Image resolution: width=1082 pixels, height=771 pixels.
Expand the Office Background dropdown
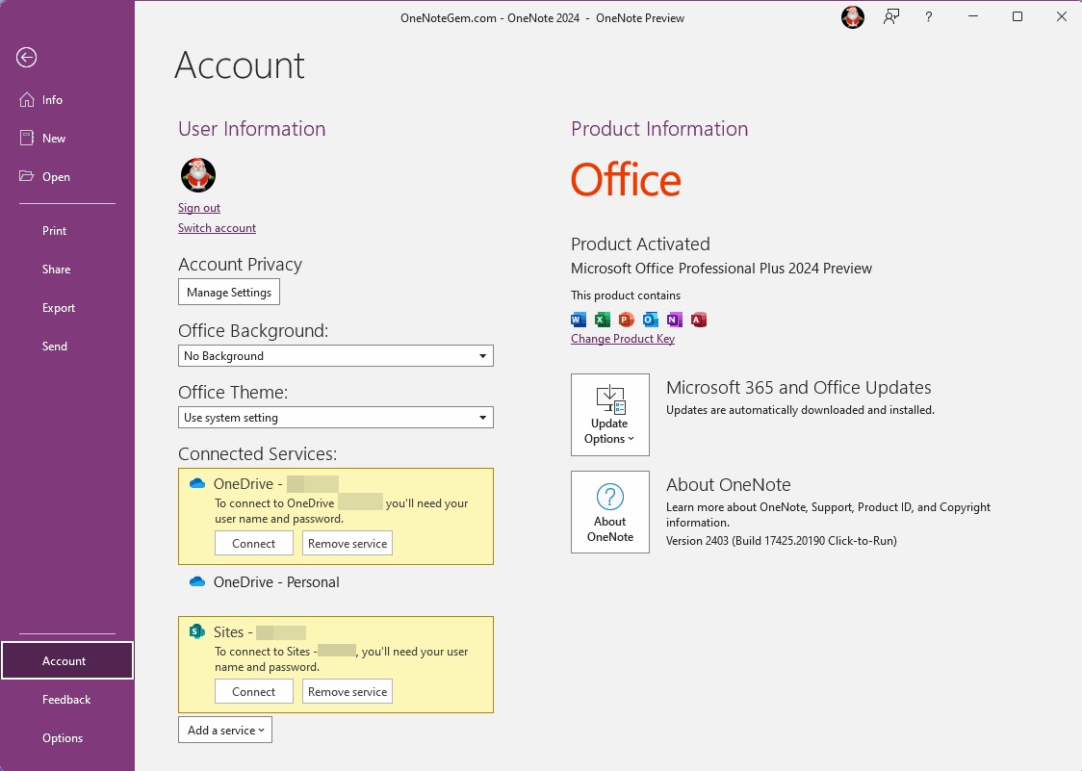(335, 356)
